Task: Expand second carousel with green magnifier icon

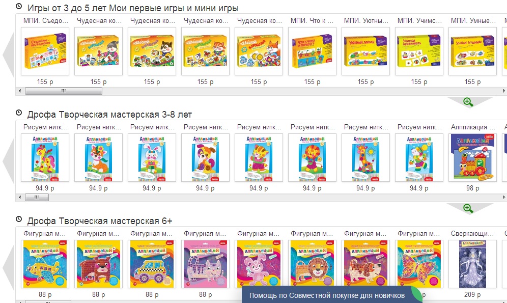Action: pos(468,209)
